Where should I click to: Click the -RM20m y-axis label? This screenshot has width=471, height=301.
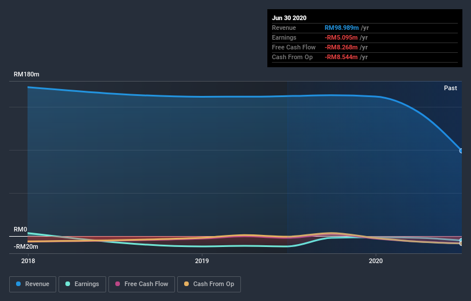coord(26,246)
